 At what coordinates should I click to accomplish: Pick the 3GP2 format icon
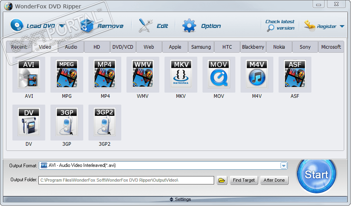point(105,123)
